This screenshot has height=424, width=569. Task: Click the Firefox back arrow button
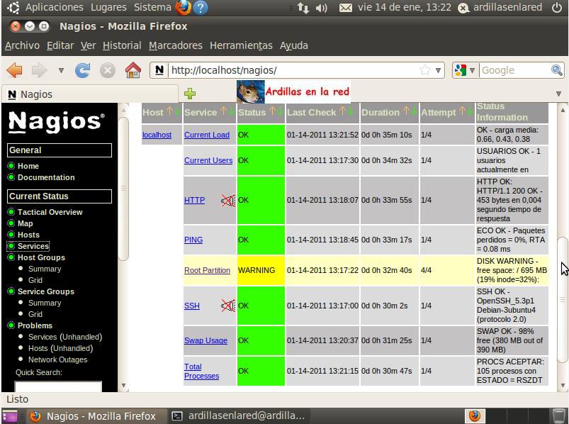pyautogui.click(x=14, y=70)
